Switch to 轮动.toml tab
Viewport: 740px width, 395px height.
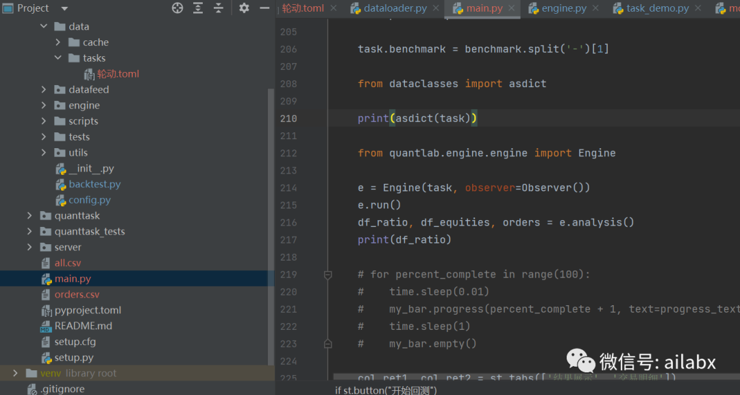pyautogui.click(x=303, y=8)
